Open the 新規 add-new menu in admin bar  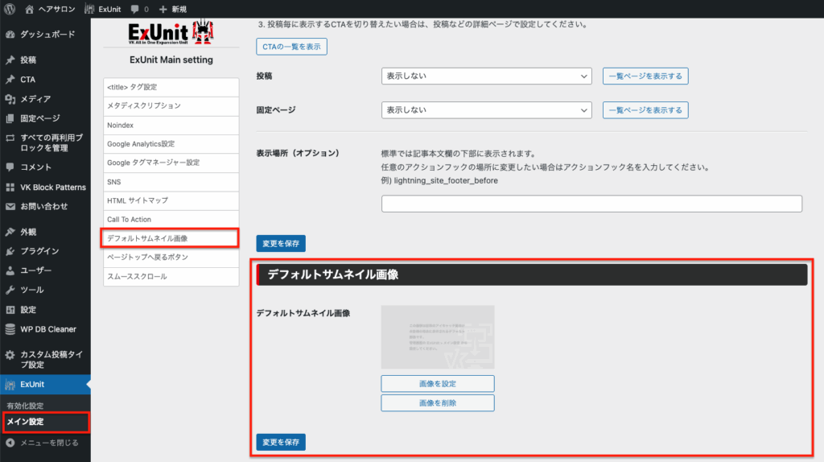[x=173, y=9]
